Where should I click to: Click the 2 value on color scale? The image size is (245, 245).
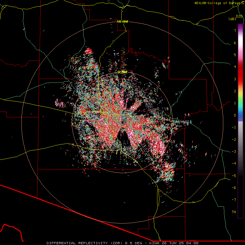coord(235,91)
